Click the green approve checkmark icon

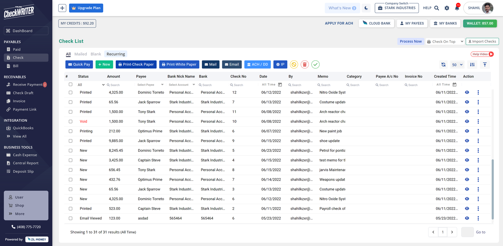tap(315, 64)
